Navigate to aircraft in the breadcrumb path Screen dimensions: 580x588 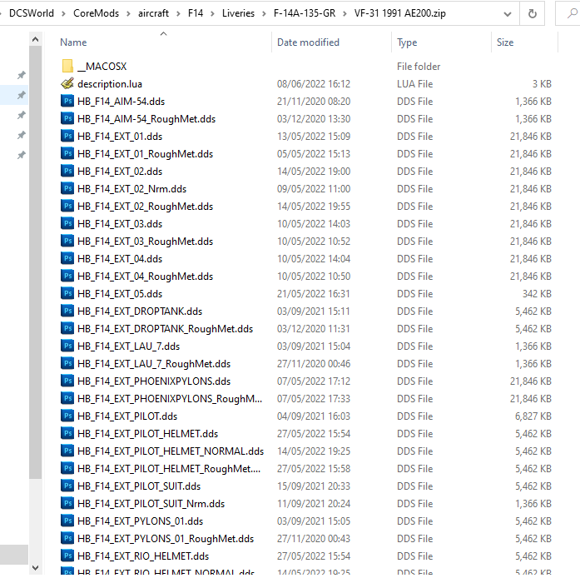(x=153, y=13)
